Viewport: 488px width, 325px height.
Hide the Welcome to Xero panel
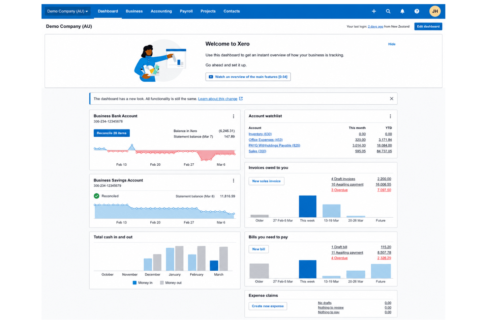[392, 44]
